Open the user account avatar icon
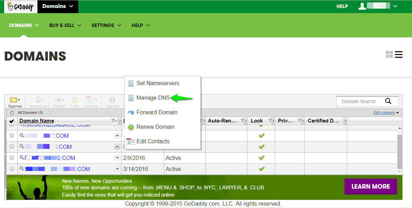 [362, 6]
